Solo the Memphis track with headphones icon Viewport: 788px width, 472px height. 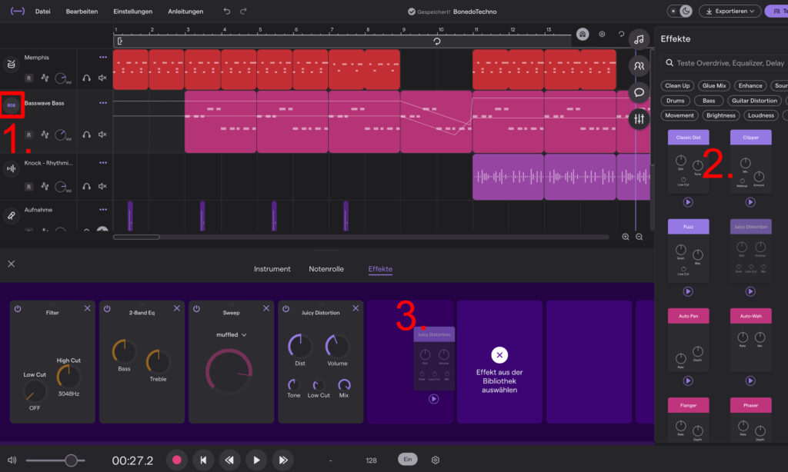(86, 78)
